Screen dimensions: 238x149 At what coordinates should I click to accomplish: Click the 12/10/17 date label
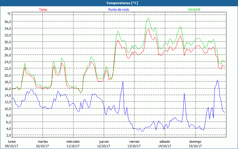pyautogui.click(x=104, y=146)
